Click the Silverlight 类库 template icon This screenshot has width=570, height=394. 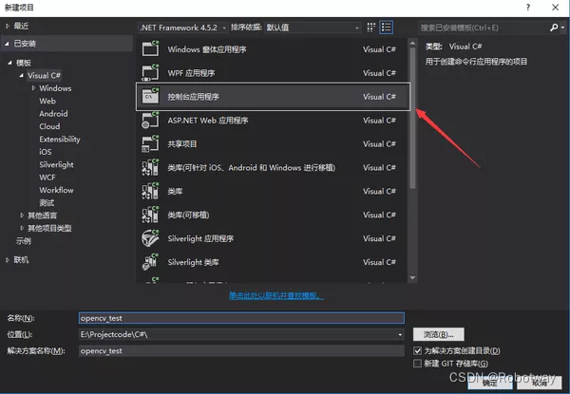pos(150,262)
